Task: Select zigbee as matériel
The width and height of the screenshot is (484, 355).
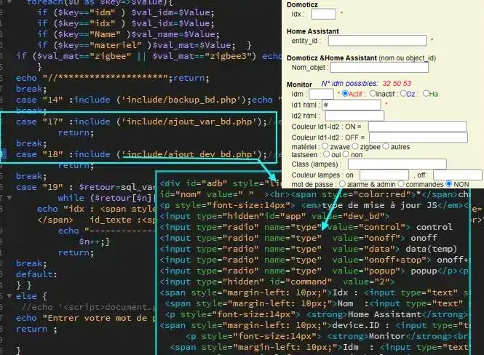Action: click(355, 146)
